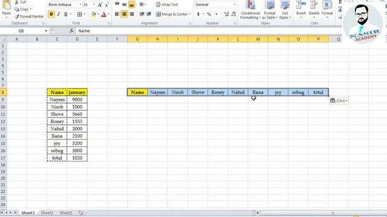
Task: Select row 8 header
Action: pyautogui.click(x=3, y=92)
